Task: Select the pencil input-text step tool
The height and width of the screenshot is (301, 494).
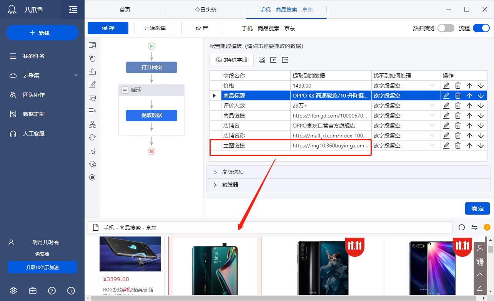Action: [92, 85]
